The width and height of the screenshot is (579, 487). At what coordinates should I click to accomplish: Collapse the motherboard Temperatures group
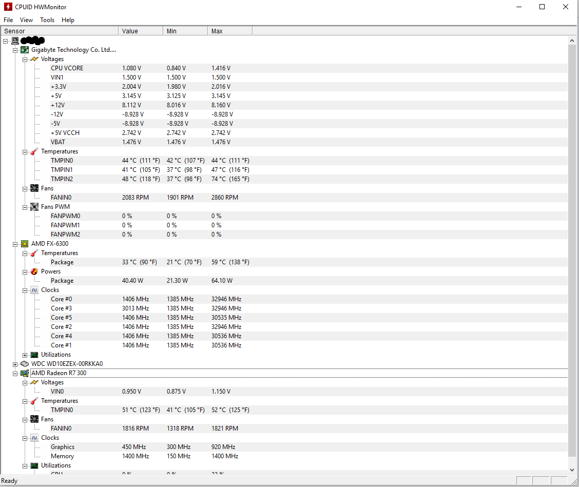pos(25,152)
